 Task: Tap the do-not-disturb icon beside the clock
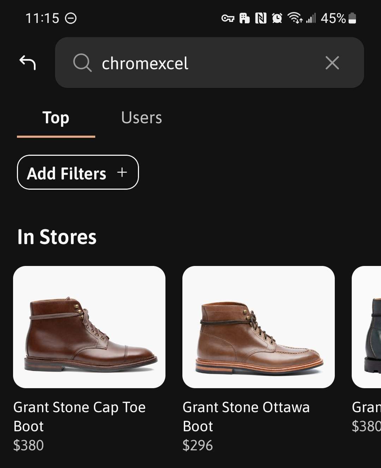pos(71,18)
